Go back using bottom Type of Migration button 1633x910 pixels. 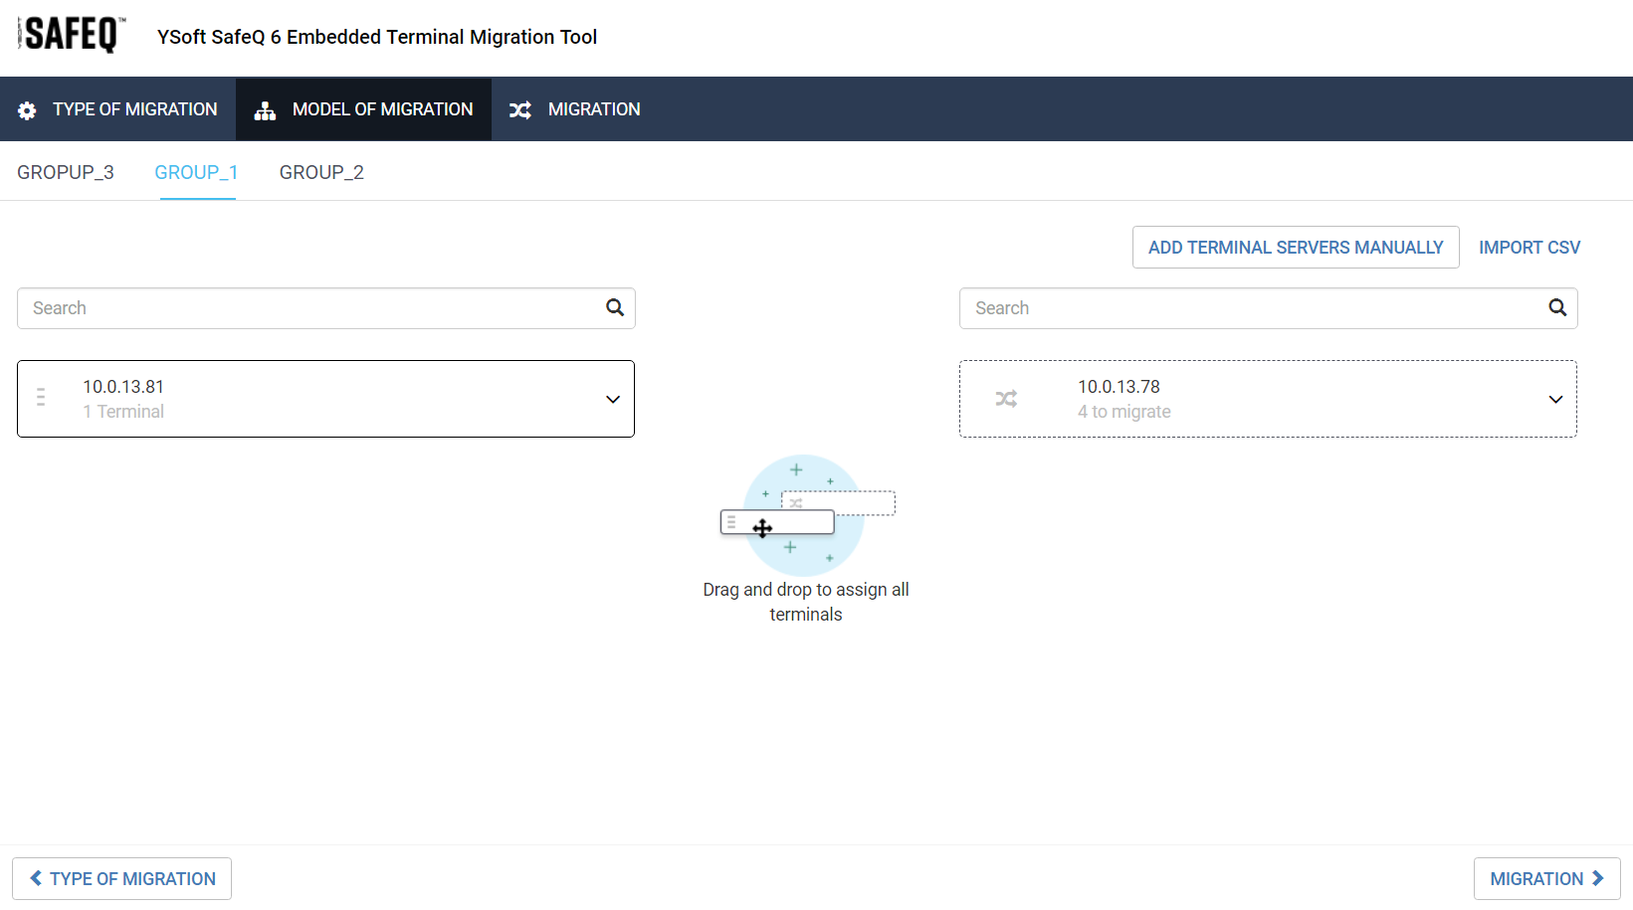point(122,878)
